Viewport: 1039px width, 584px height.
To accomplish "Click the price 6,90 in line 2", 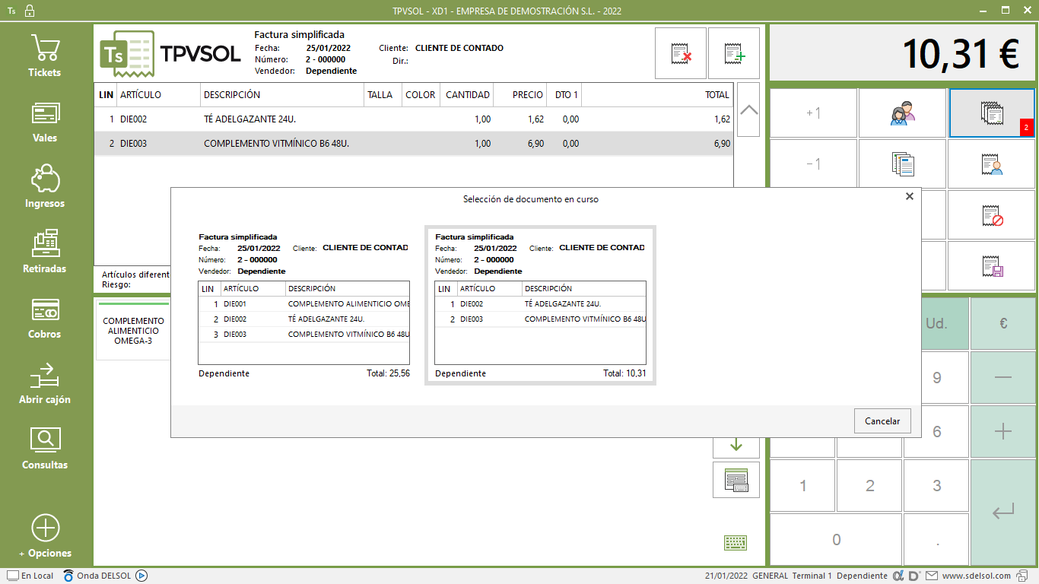I will [535, 144].
